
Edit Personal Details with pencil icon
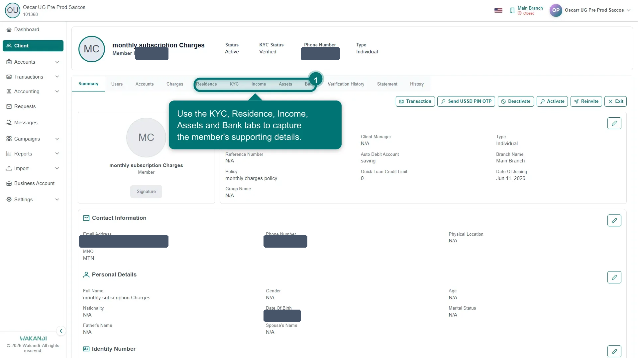coord(614,277)
